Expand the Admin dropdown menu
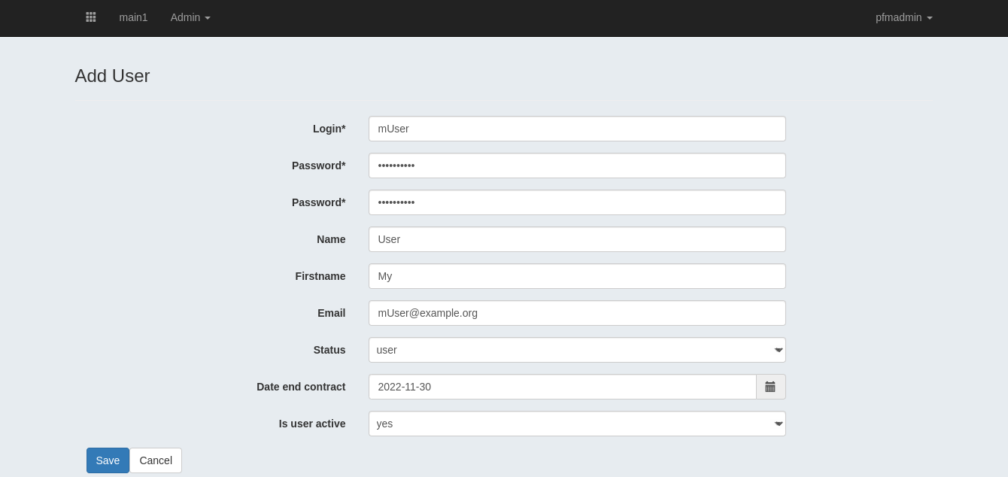 click(x=190, y=17)
